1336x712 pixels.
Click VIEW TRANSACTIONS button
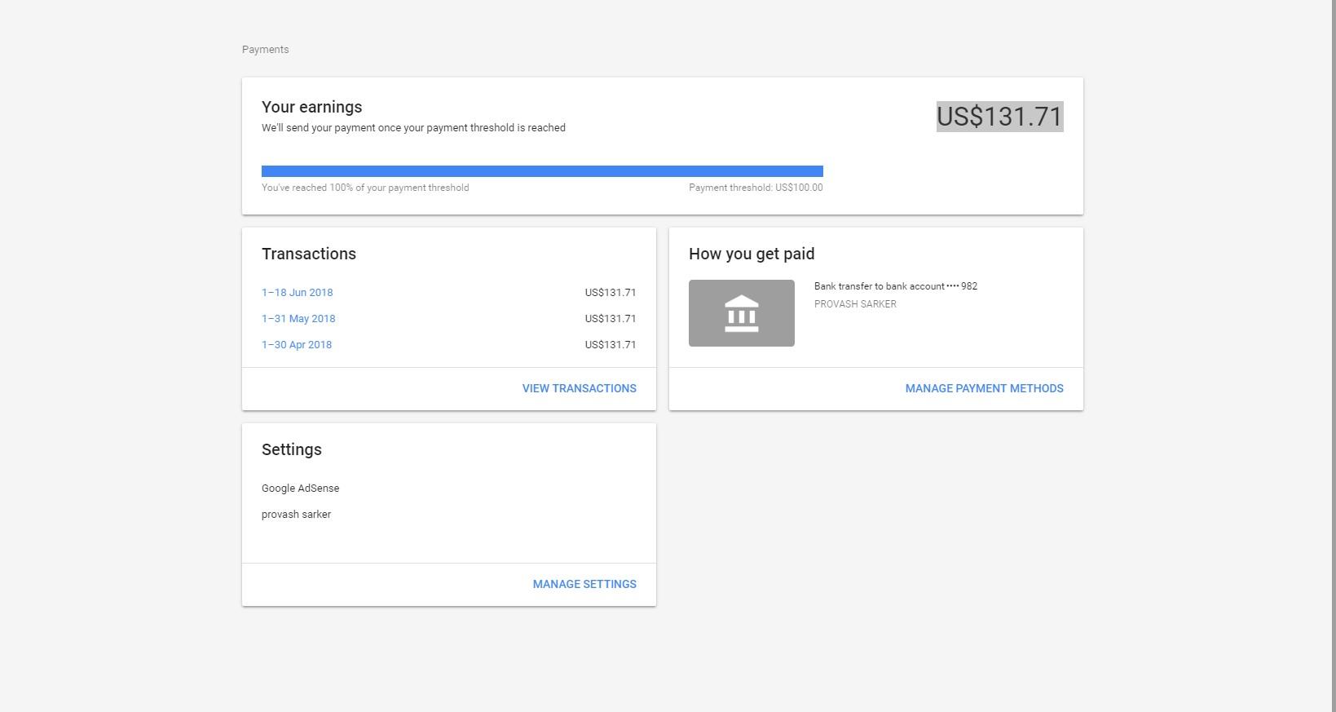(579, 389)
